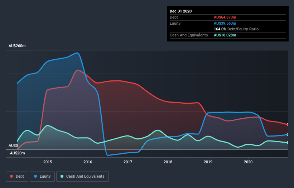Click the Debt row label in the tooltip
The image size is (294, 188).
(174, 18)
